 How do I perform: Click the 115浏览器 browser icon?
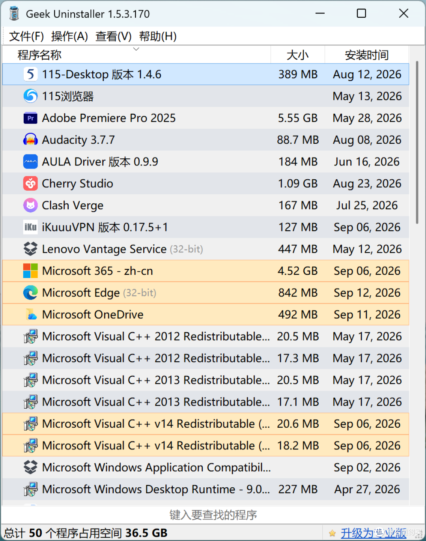click(30, 96)
